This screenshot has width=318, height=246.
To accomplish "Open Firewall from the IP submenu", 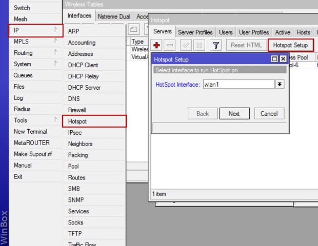I will tap(94, 110).
